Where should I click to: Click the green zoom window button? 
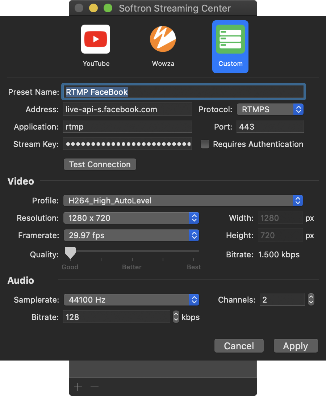click(108, 8)
